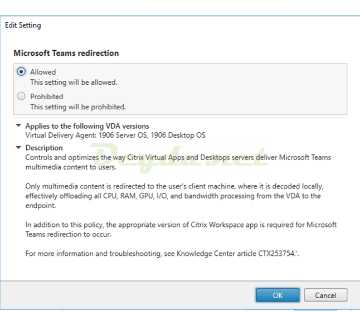Click the Knowledge Center article CTX253754 line
This screenshot has width=360, height=315.
(162, 254)
